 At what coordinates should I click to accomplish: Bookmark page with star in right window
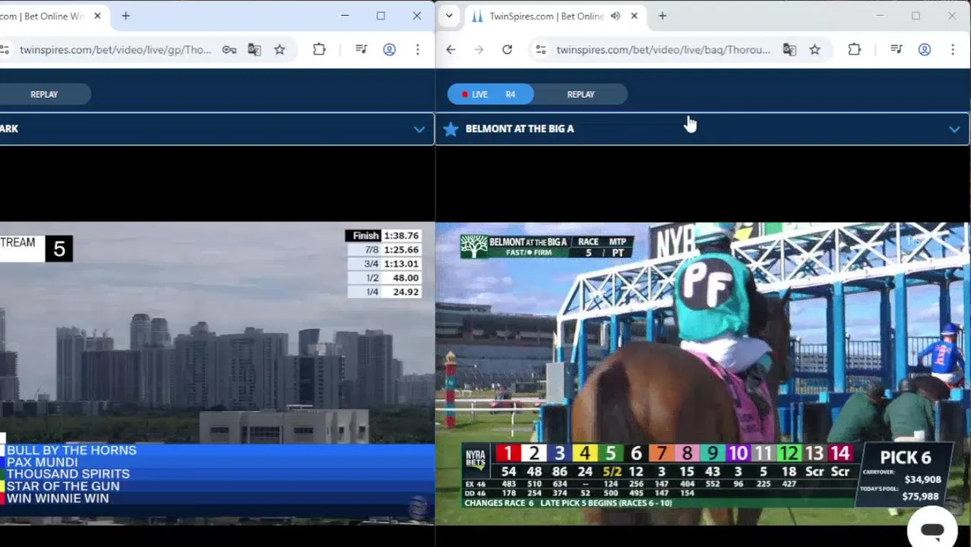(x=814, y=50)
